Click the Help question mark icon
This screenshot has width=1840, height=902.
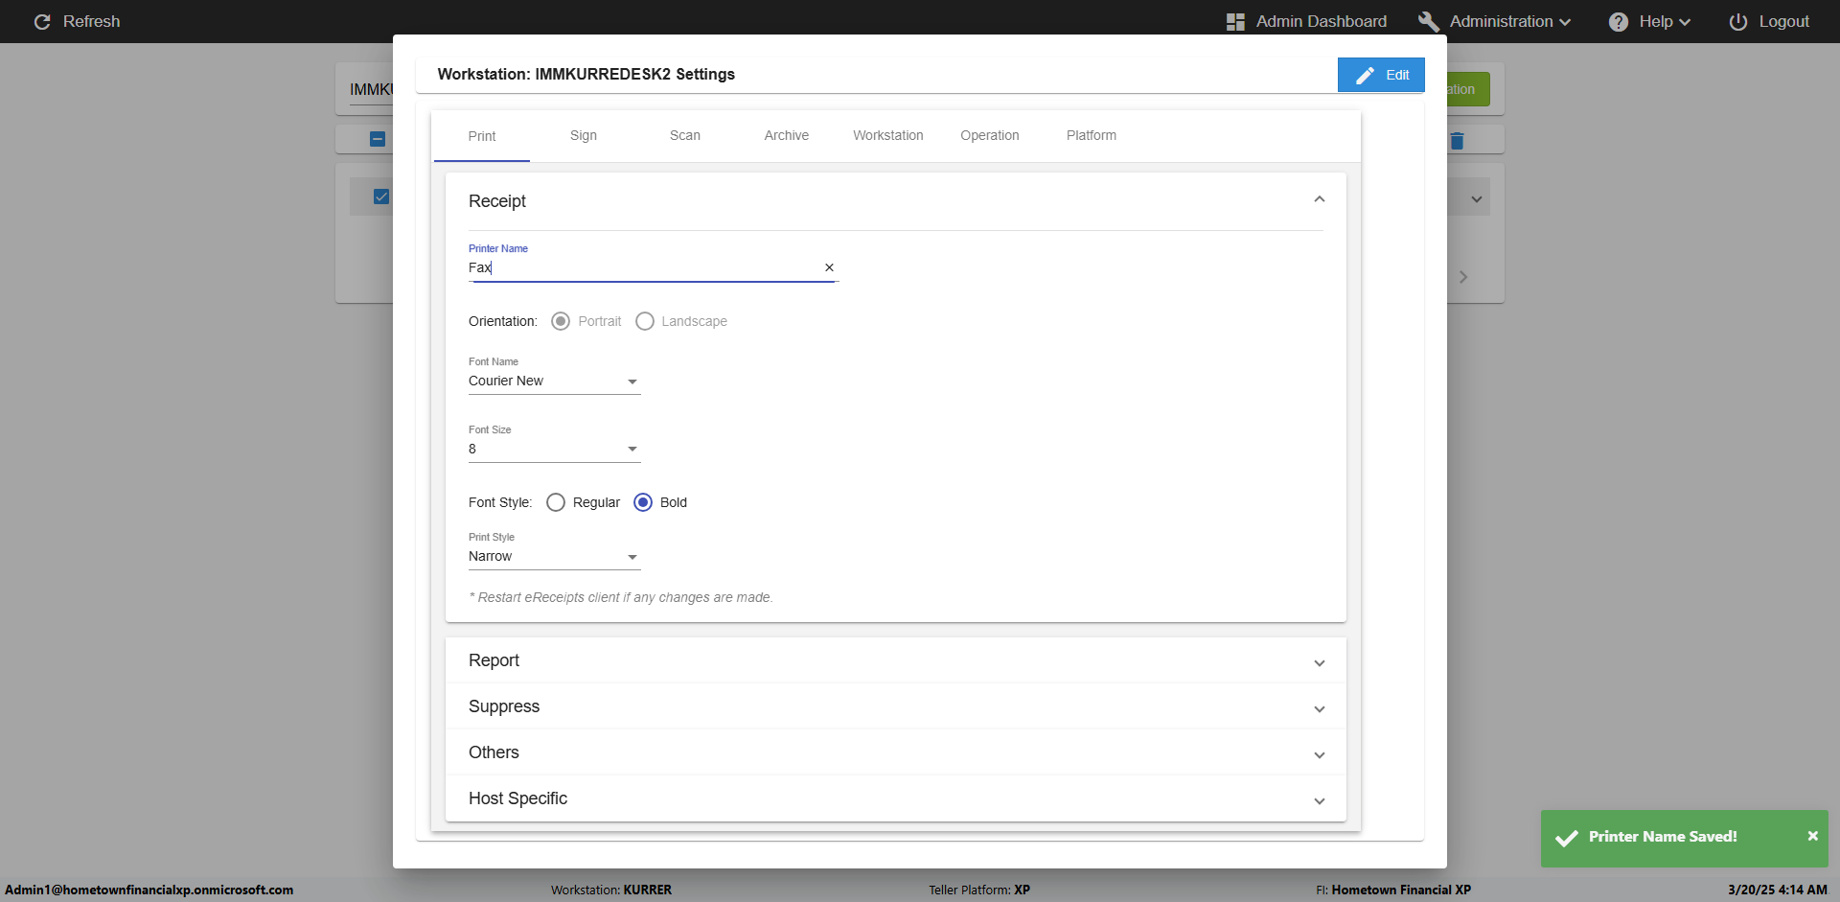tap(1619, 21)
